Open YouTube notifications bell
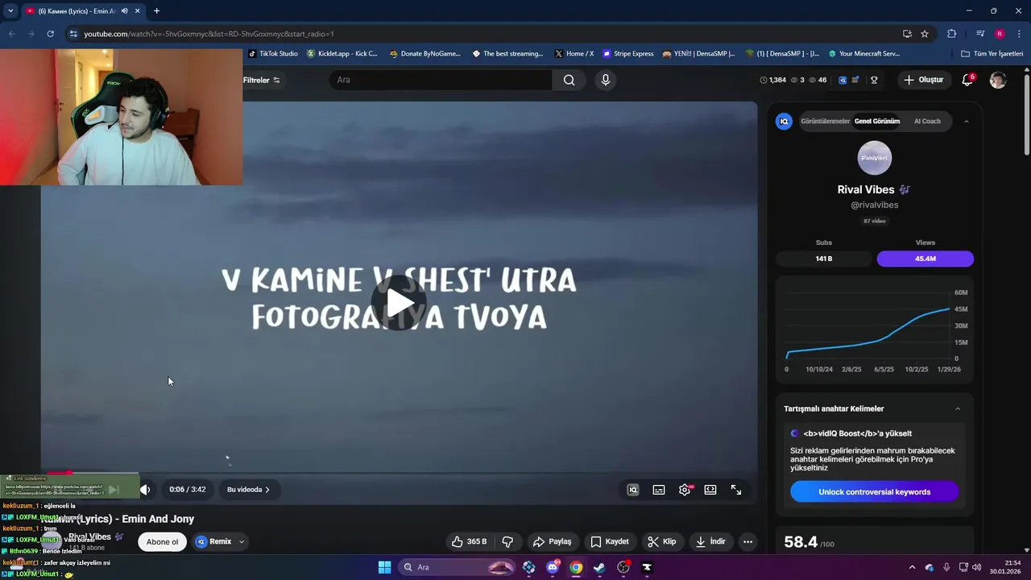Screen dimensions: 1031x580 coord(967,80)
